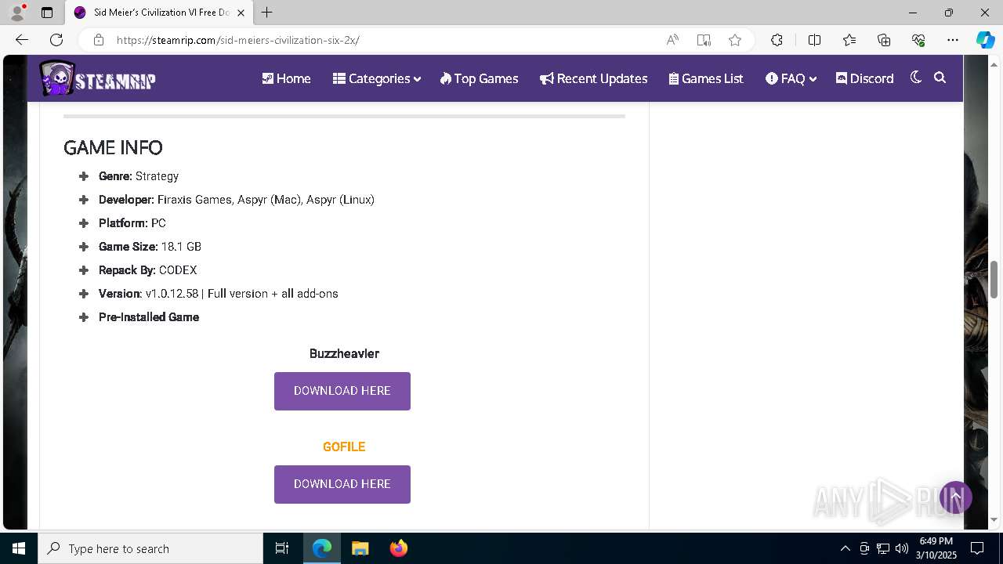The image size is (1003, 564).
Task: Open Edge from taskbar
Action: coord(322,548)
